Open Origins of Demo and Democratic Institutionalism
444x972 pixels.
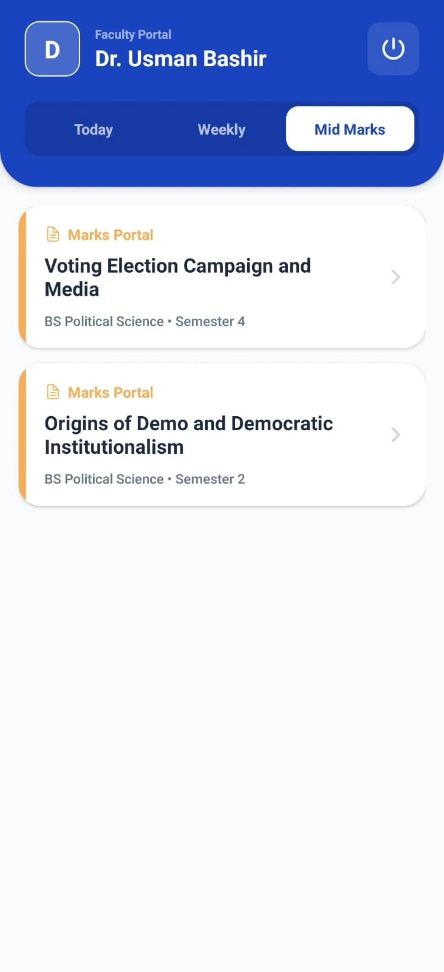coord(222,435)
